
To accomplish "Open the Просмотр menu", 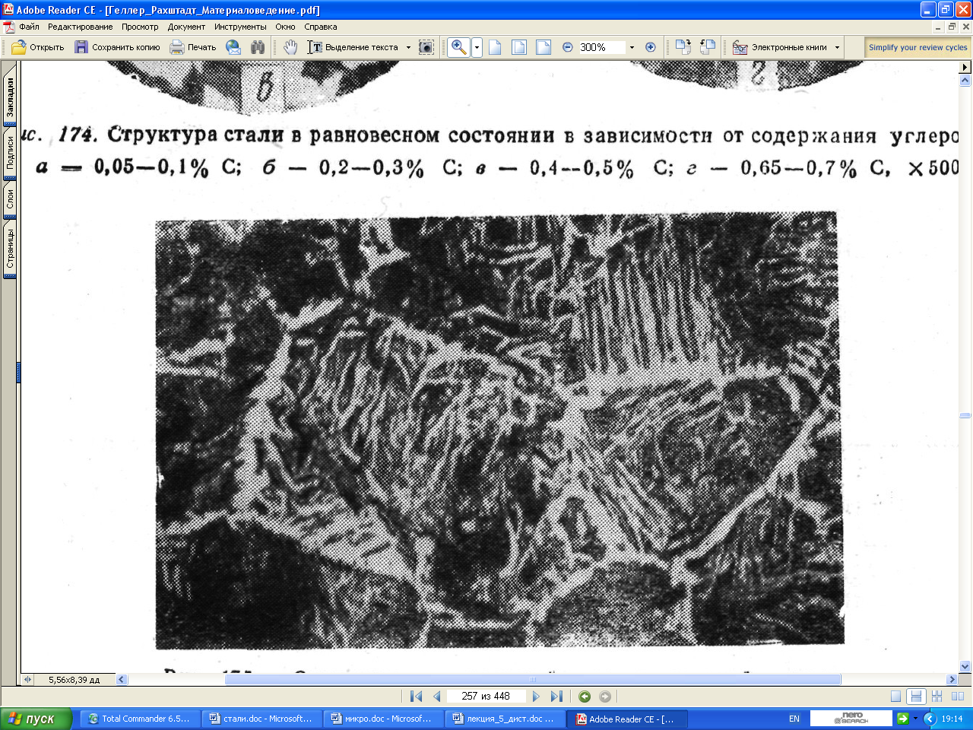I will [x=140, y=27].
